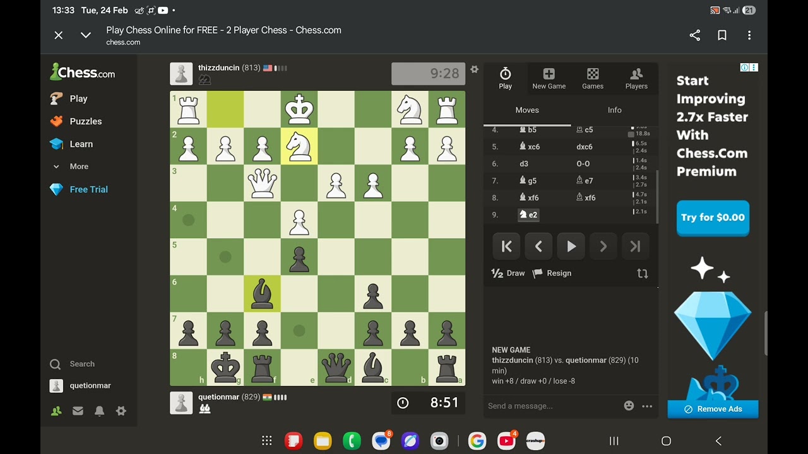This screenshot has width=808, height=454.
Task: Jump to the first move
Action: 506,247
